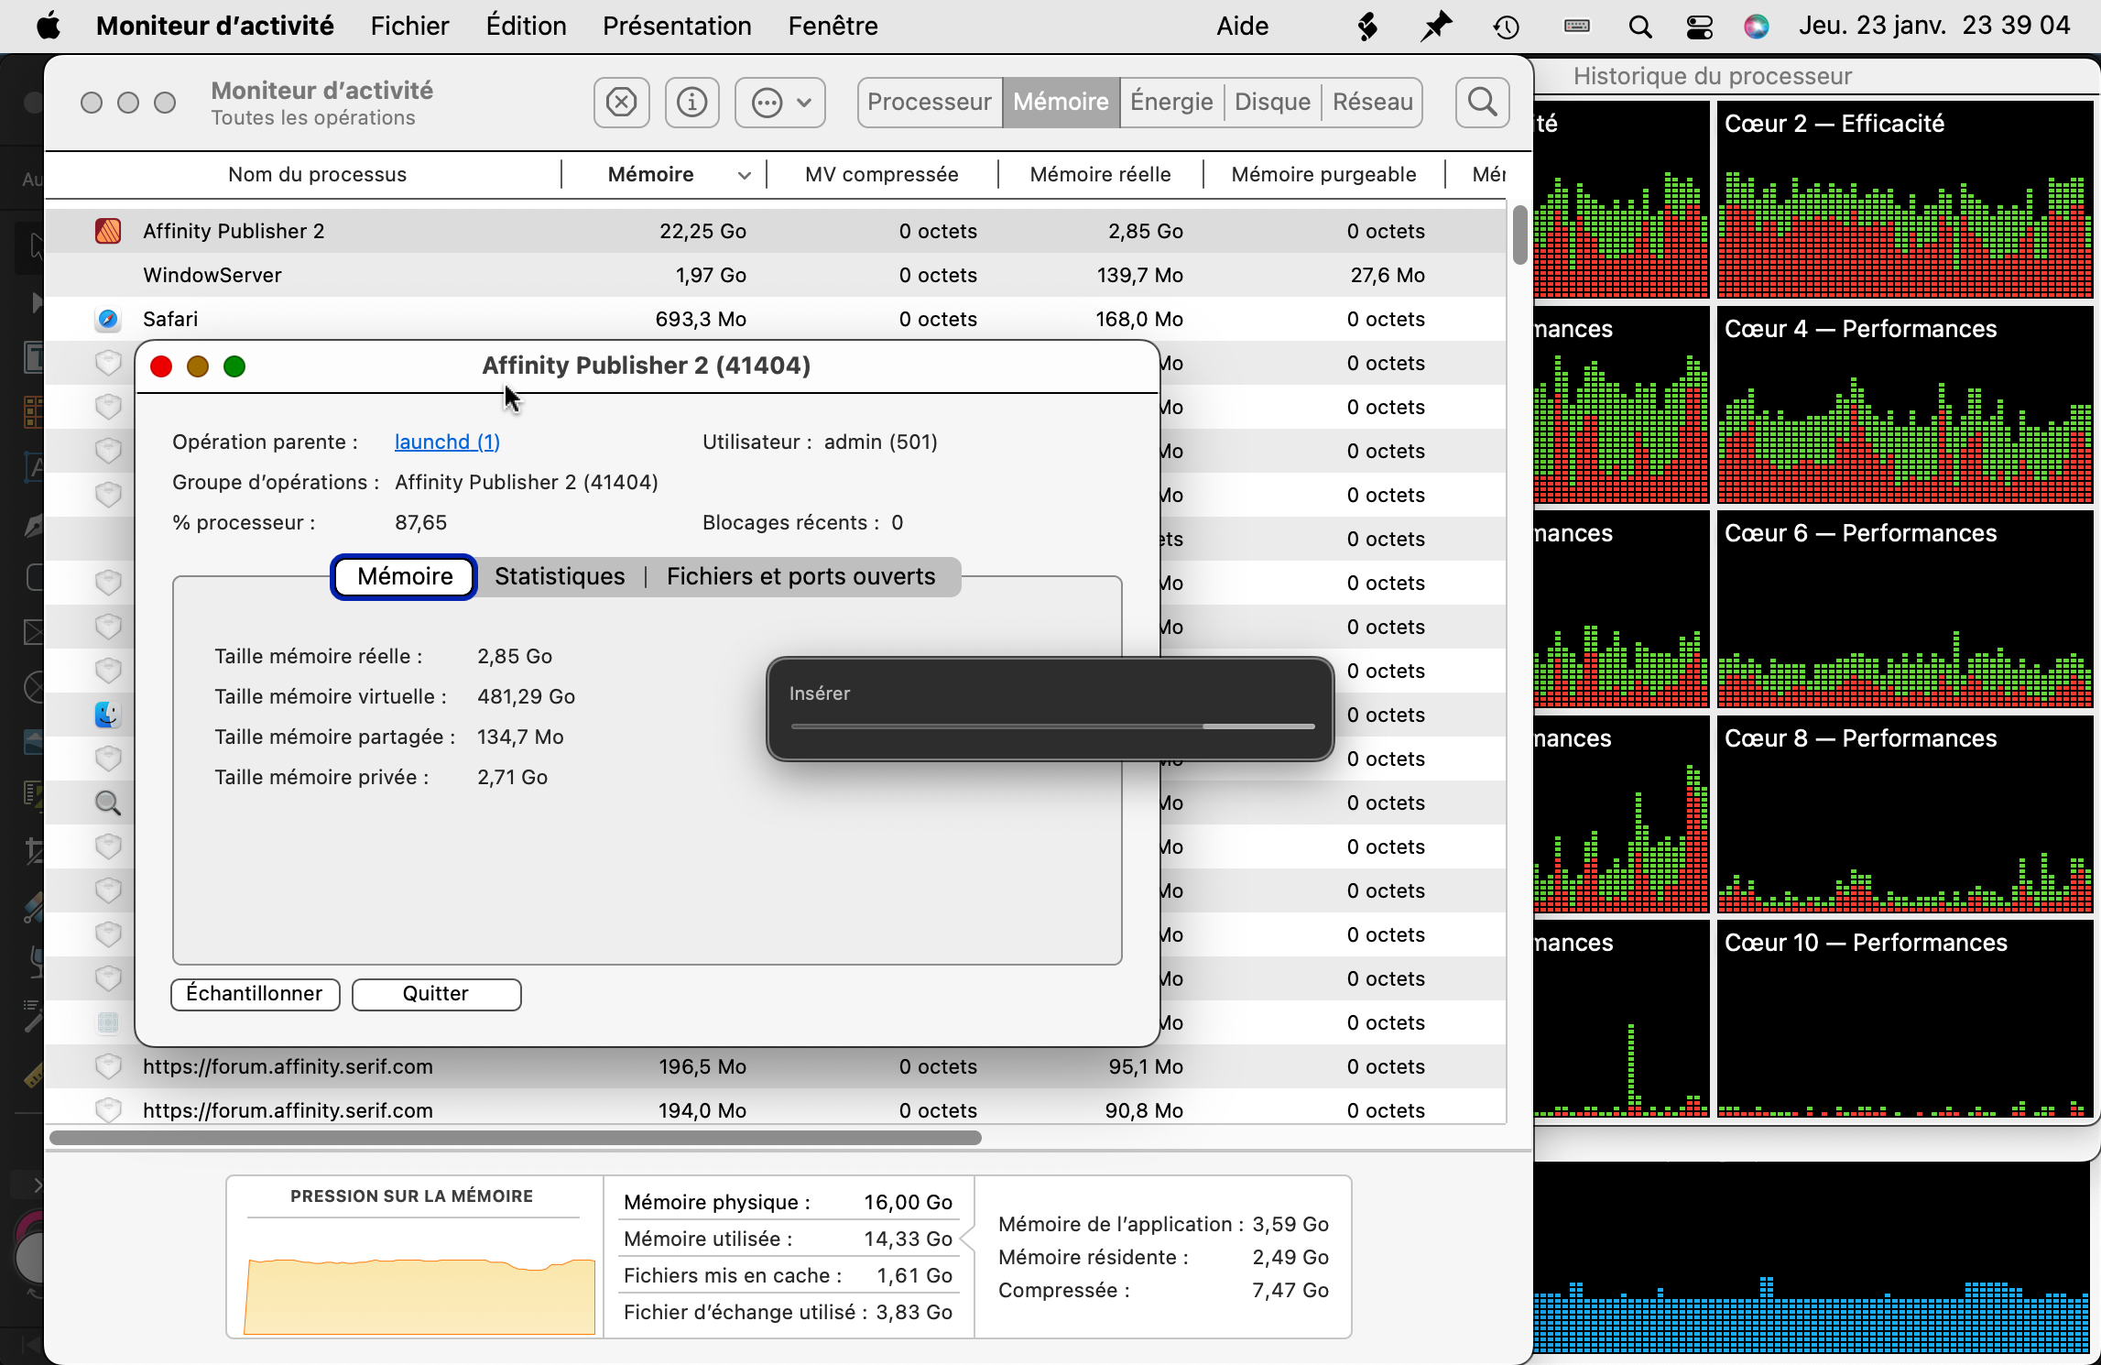Click the Insérer progress bar
Screen dimensions: 2101x1365
[1052, 726]
